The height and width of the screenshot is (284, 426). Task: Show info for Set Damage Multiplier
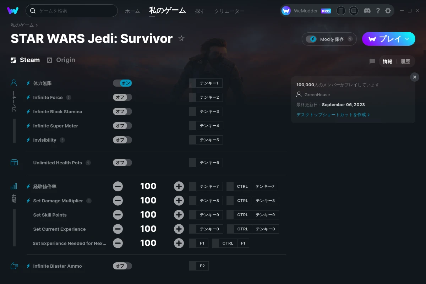(89, 201)
